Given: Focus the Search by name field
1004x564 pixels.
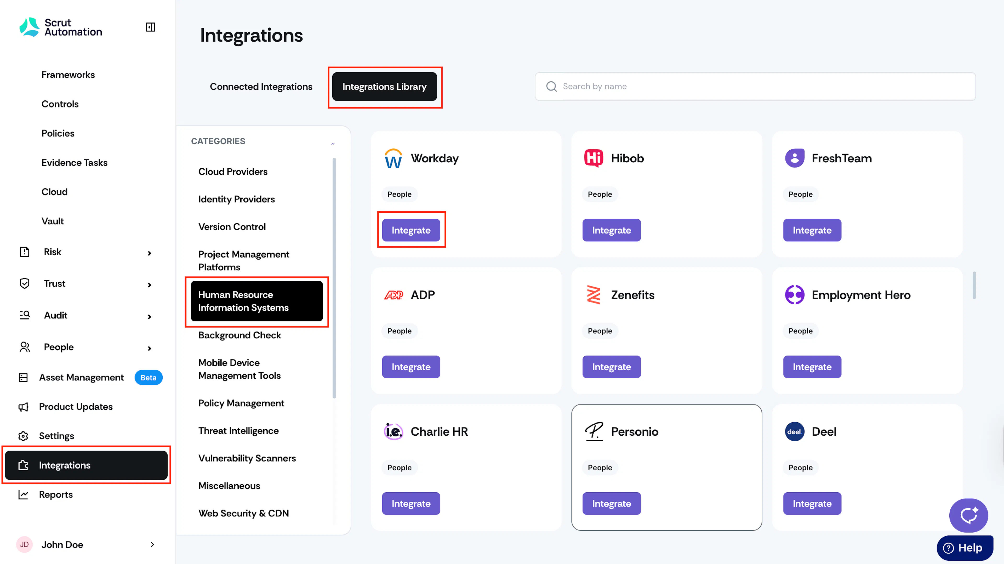Looking at the screenshot, I should 755,87.
